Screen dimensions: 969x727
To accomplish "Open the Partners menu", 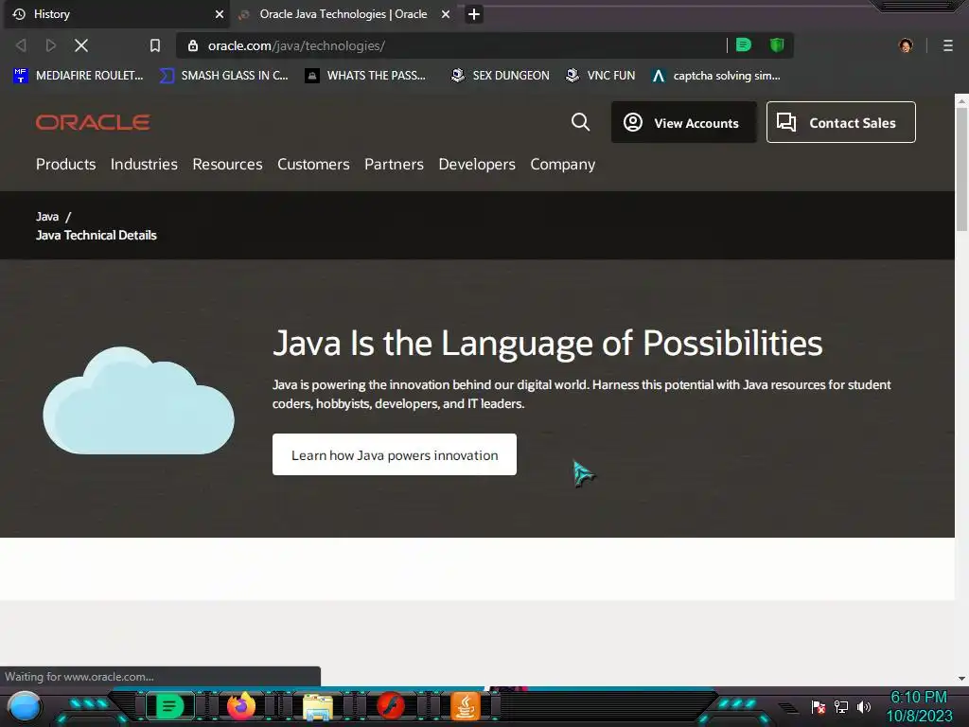I will pyautogui.click(x=394, y=165).
